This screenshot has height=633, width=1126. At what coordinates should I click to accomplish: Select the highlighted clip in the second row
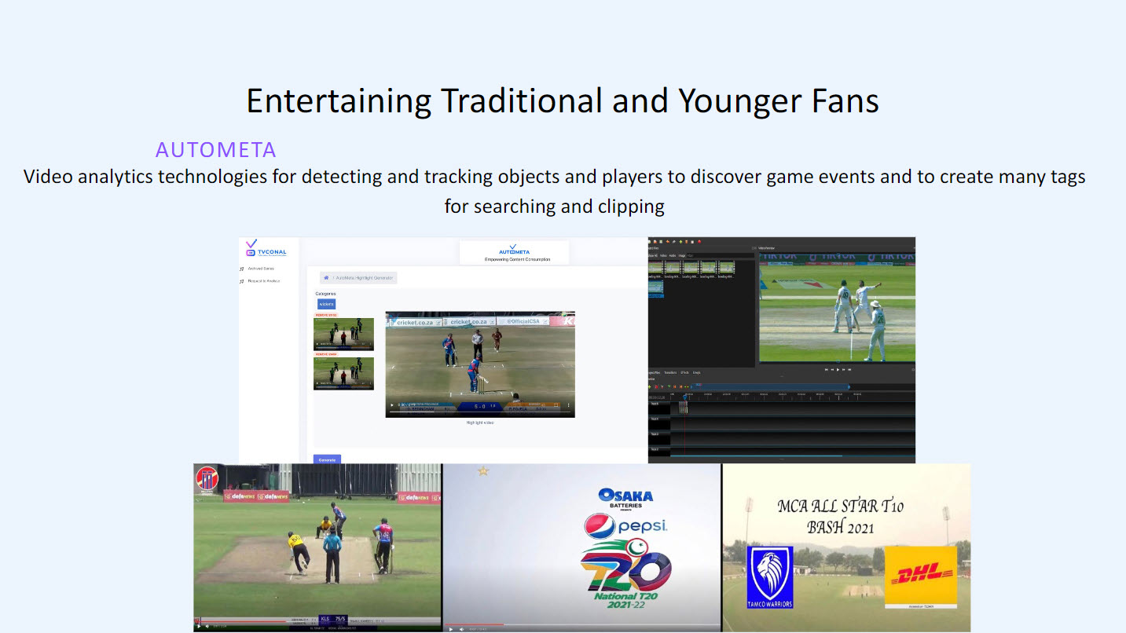[655, 289]
